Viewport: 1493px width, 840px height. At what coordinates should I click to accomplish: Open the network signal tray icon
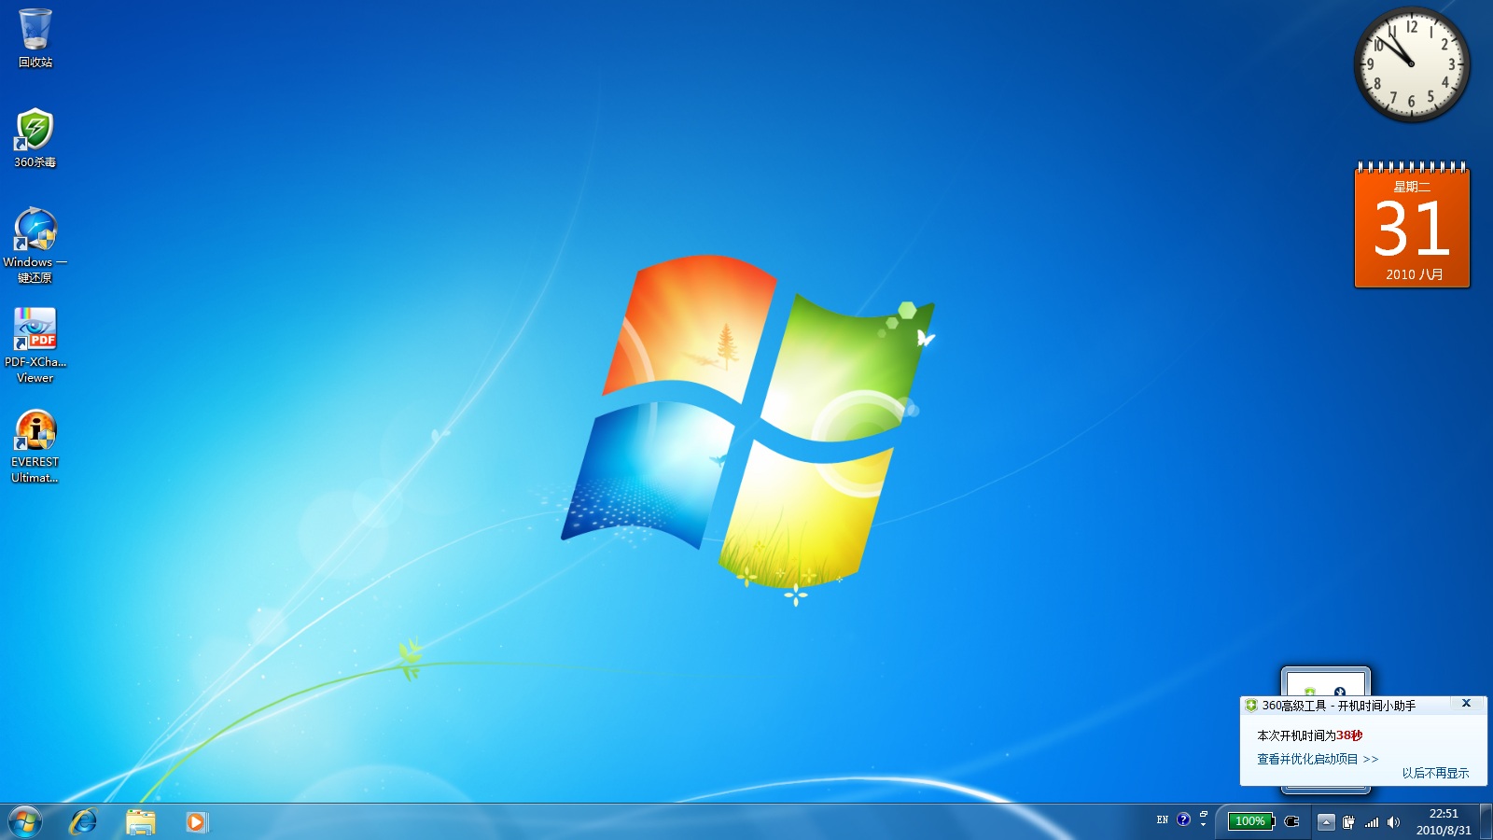[x=1372, y=822]
